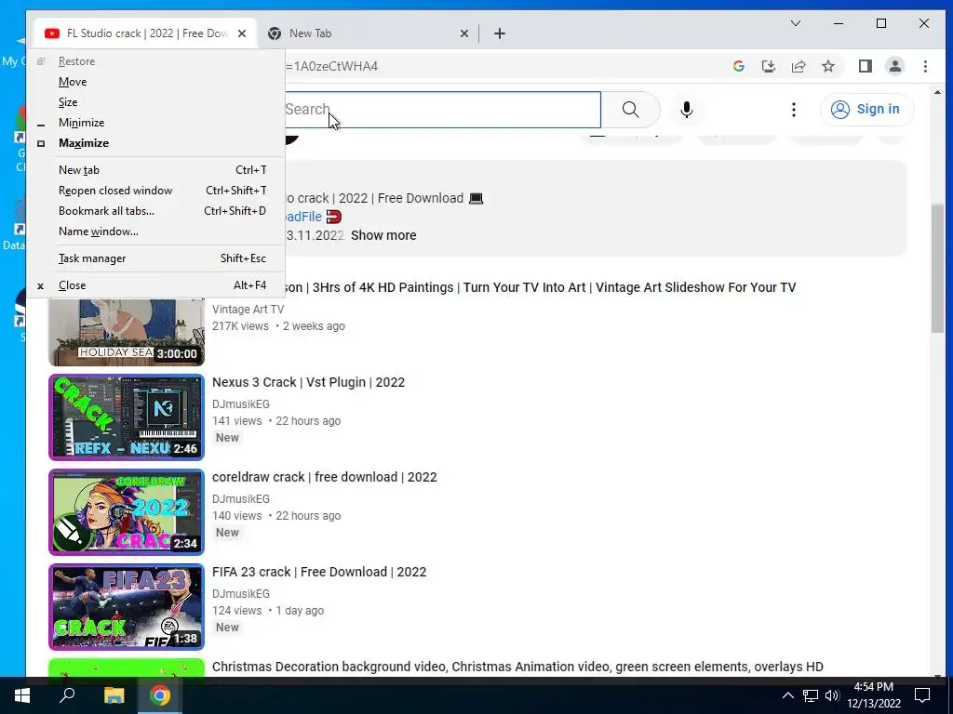
Task: Click FIFA 23 crack Free Download title
Action: [319, 572]
